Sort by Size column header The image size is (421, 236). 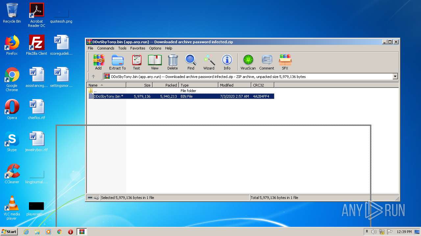click(139, 85)
